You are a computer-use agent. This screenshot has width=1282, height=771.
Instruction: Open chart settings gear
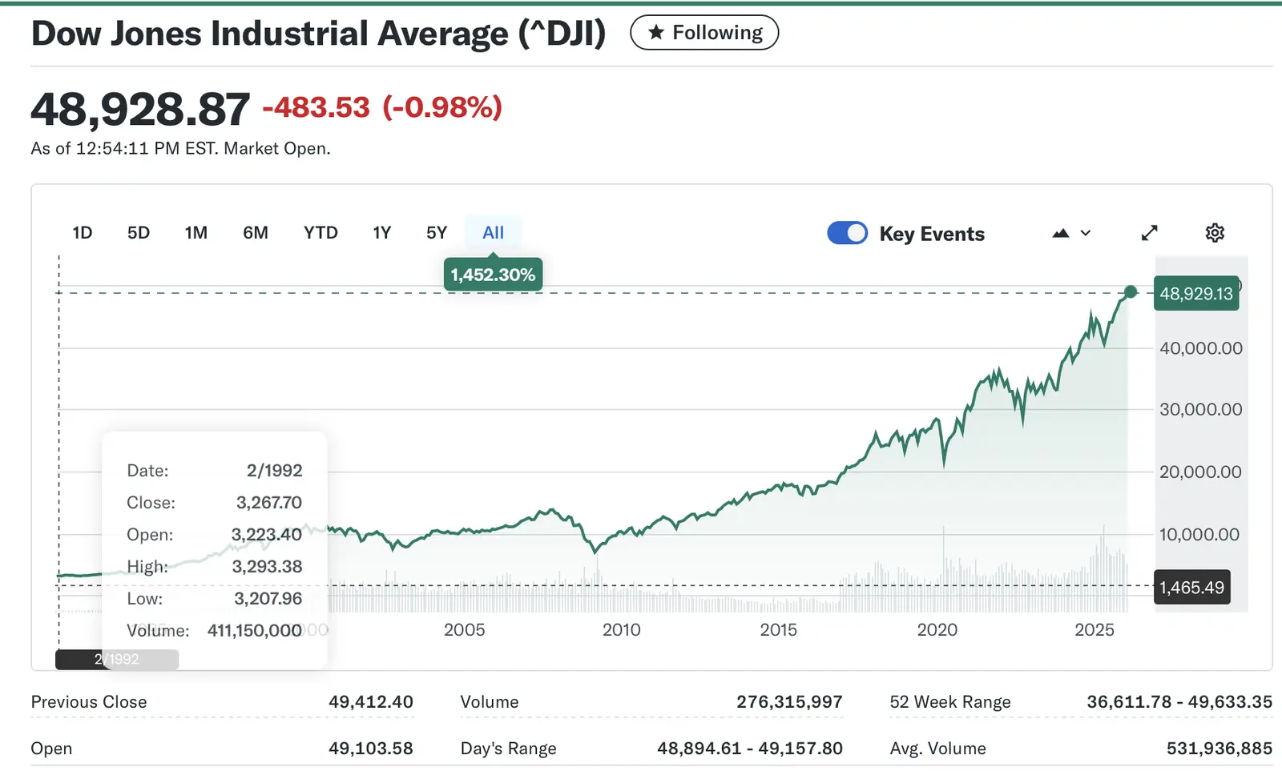pyautogui.click(x=1215, y=233)
